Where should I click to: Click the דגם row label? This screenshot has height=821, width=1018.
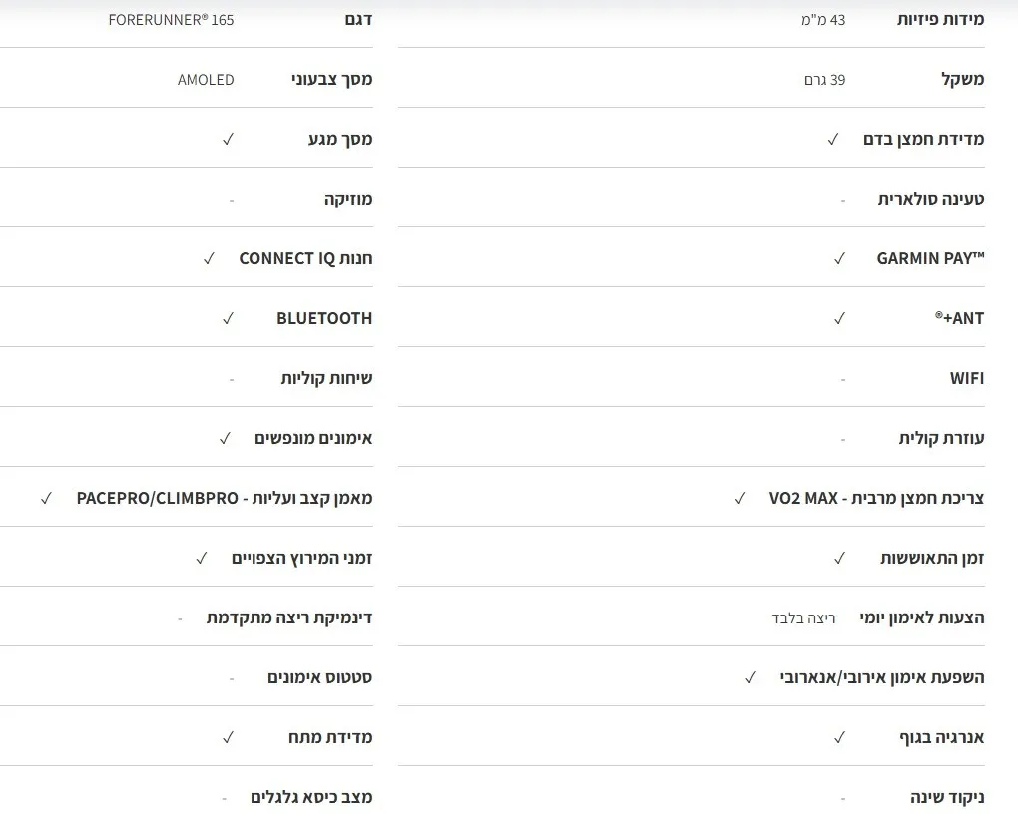click(358, 20)
